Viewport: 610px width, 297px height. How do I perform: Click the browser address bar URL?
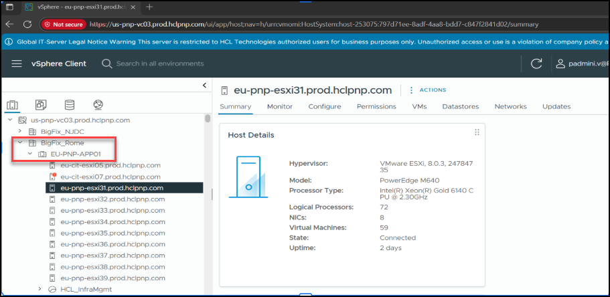[x=314, y=25]
